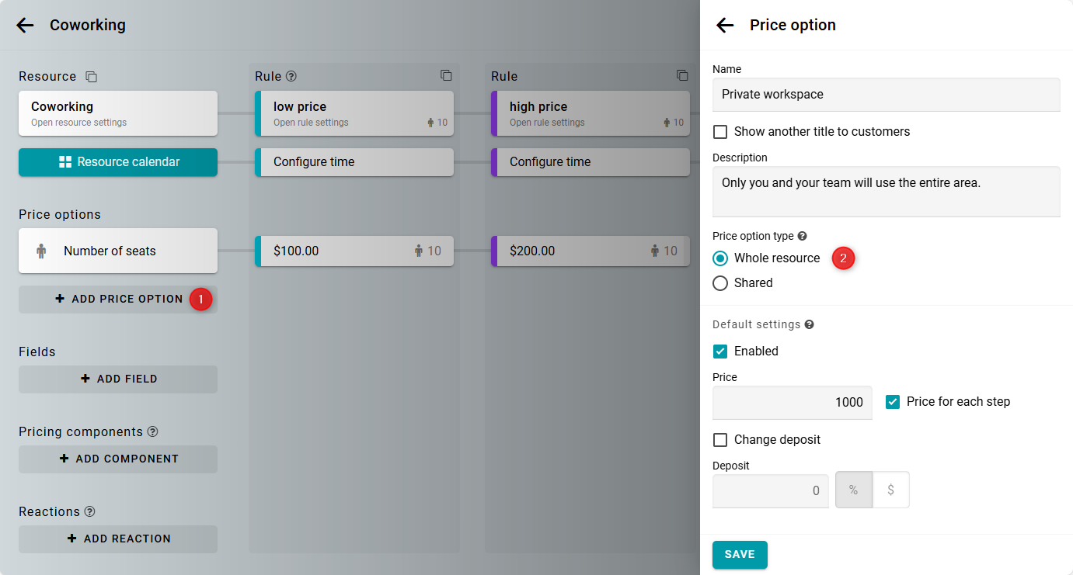Click help icon beside Reactions heading
The height and width of the screenshot is (575, 1073).
pos(90,511)
